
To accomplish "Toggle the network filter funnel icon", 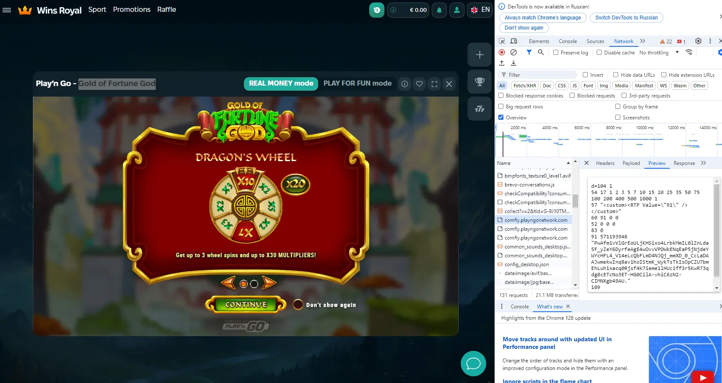I will point(529,52).
